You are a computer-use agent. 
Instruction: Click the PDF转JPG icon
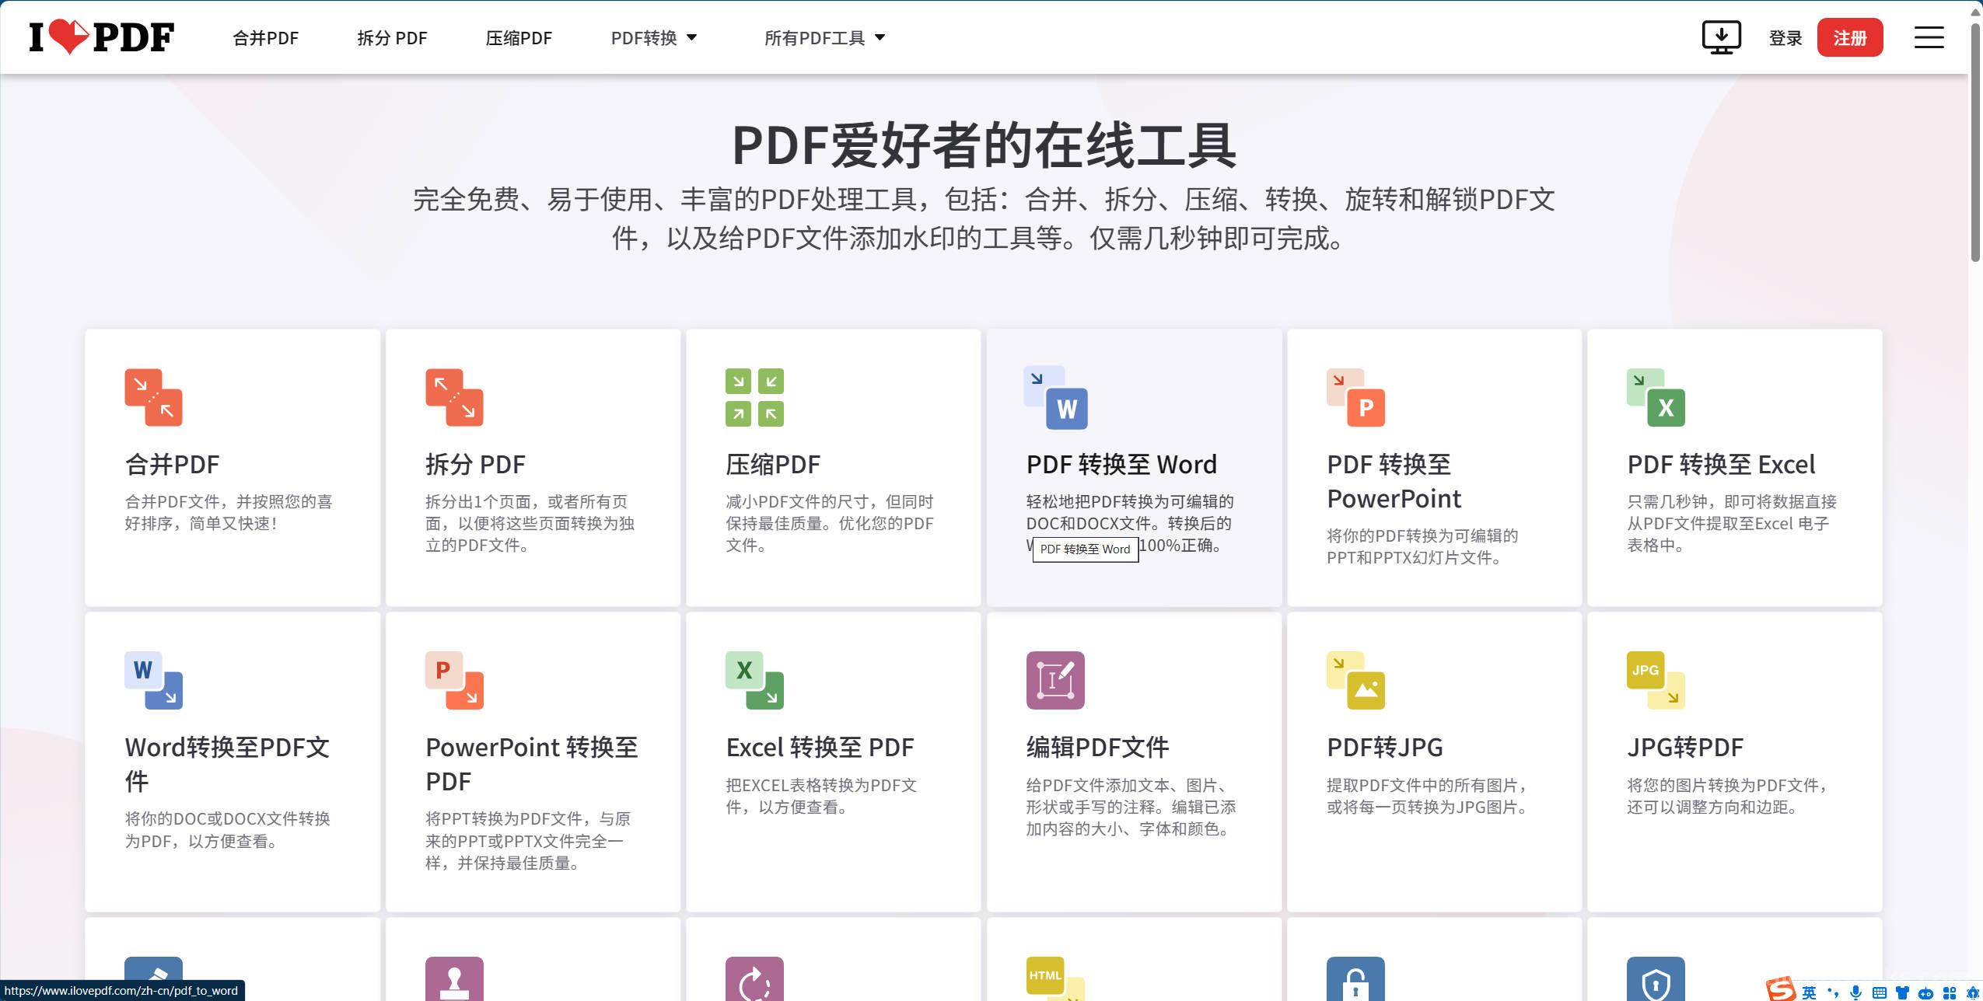click(x=1355, y=680)
